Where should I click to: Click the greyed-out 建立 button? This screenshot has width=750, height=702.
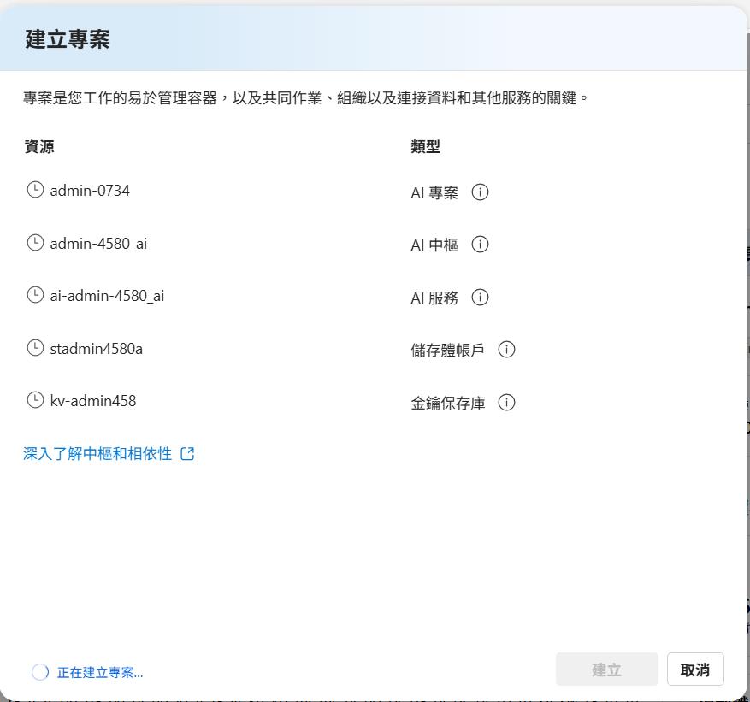pos(606,670)
